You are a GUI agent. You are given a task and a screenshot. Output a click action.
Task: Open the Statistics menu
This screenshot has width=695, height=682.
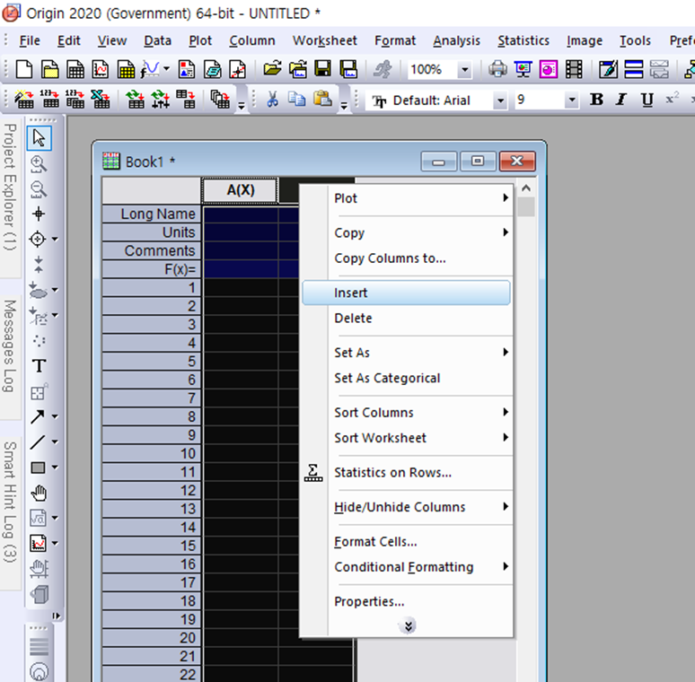coord(523,40)
